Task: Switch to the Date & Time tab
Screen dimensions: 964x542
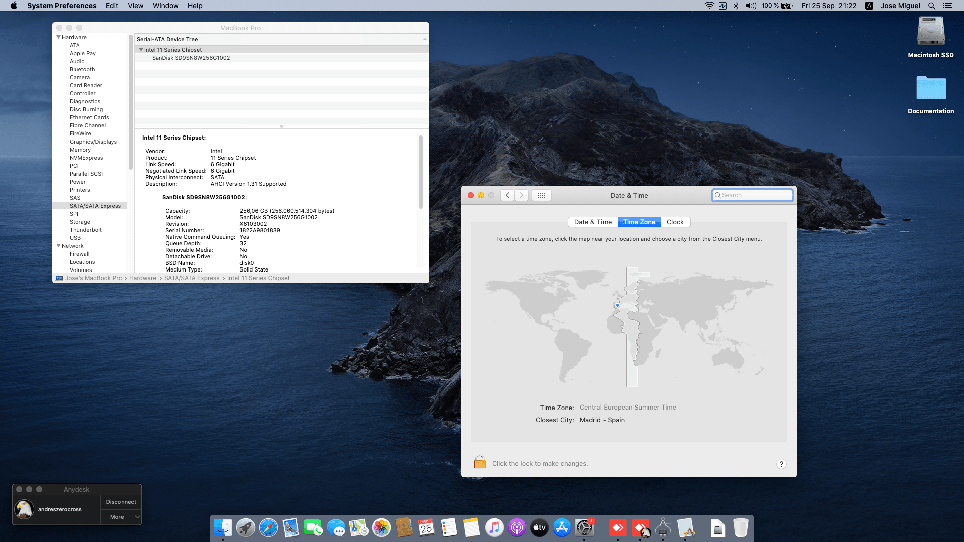Action: (593, 222)
